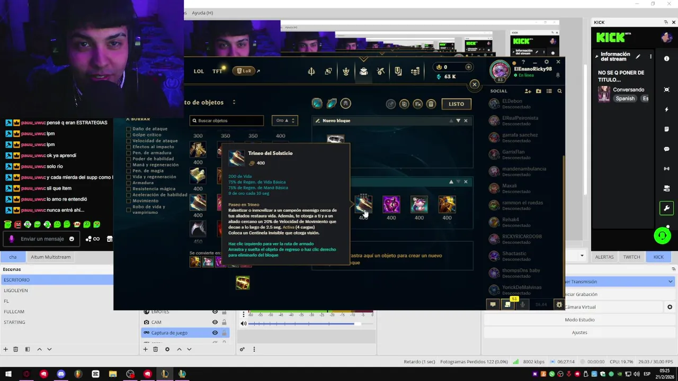Select the purple heart support item in the block

click(x=391, y=204)
